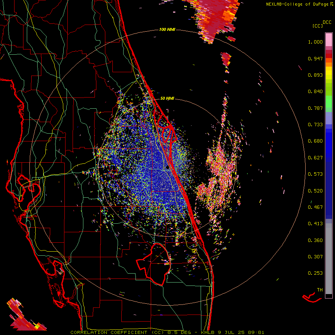Click the 0.947 scale value
The image size is (335, 335).
(x=315, y=58)
